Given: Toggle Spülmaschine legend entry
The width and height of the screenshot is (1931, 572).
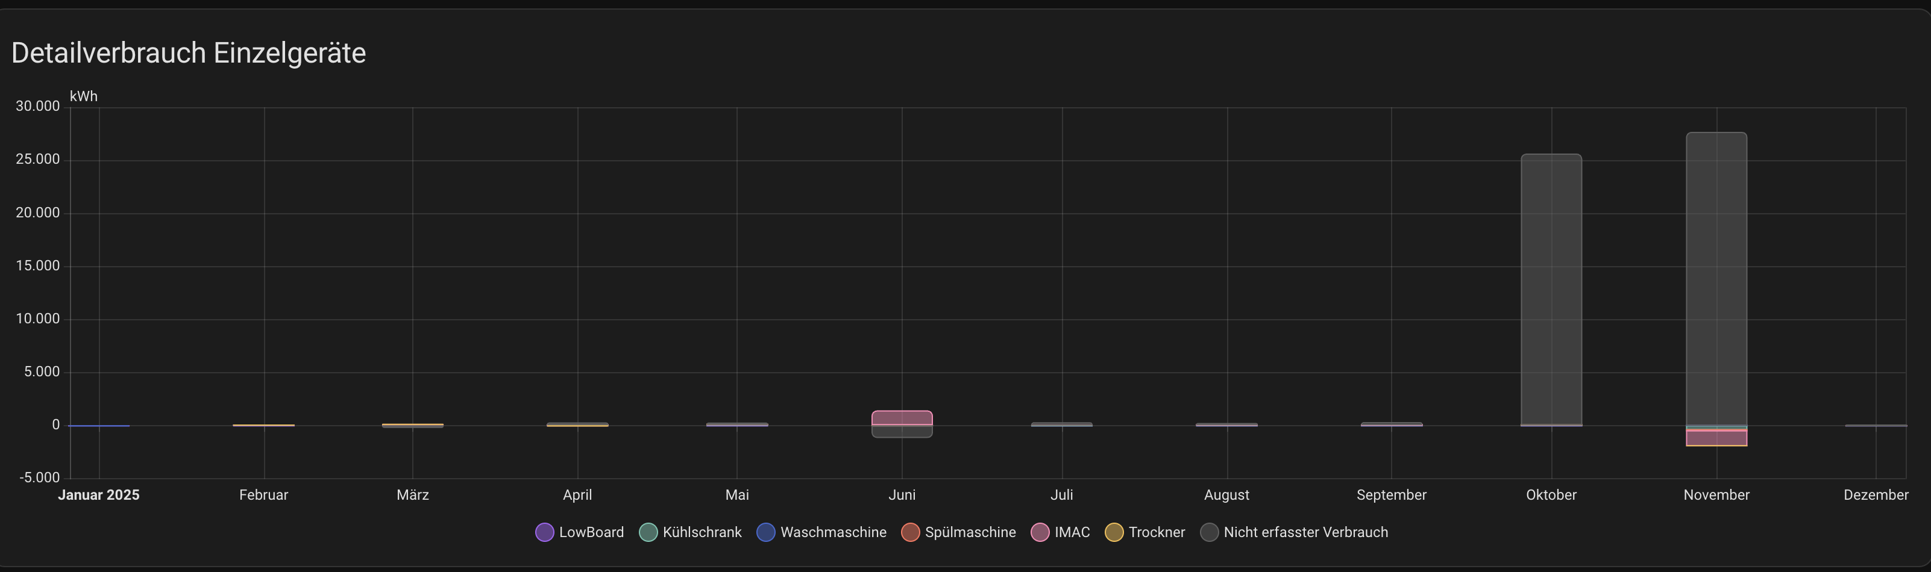Looking at the screenshot, I should tap(910, 532).
